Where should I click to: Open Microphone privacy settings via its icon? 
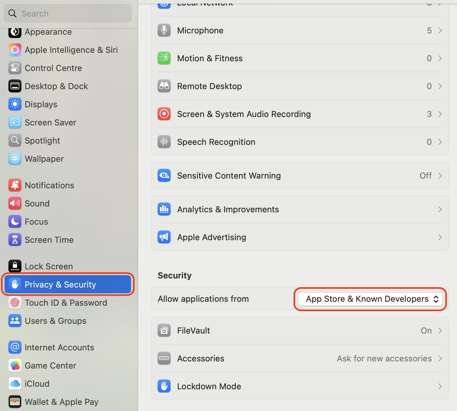pyautogui.click(x=164, y=30)
